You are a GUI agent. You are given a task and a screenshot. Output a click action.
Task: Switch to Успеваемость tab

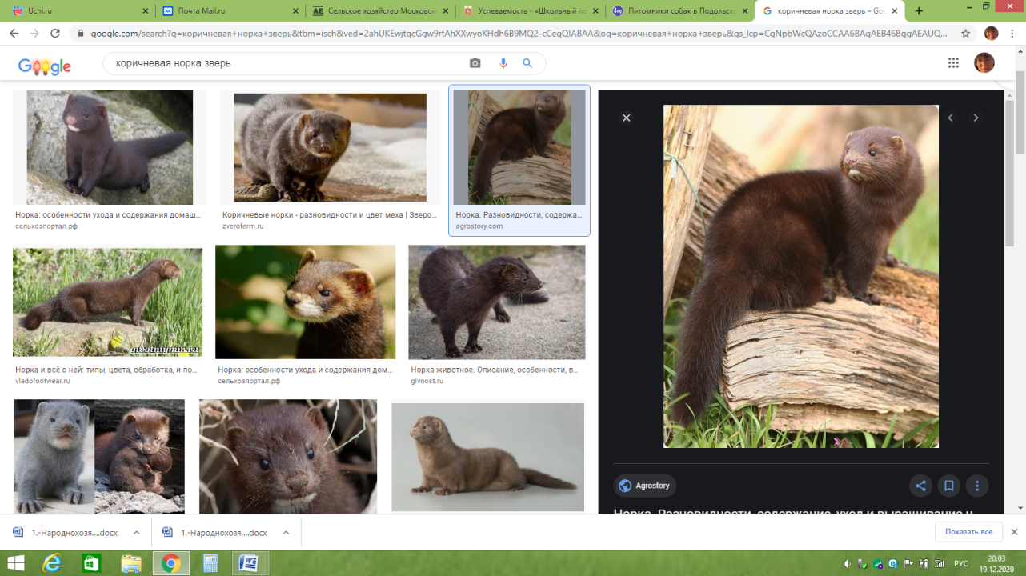tap(529, 11)
